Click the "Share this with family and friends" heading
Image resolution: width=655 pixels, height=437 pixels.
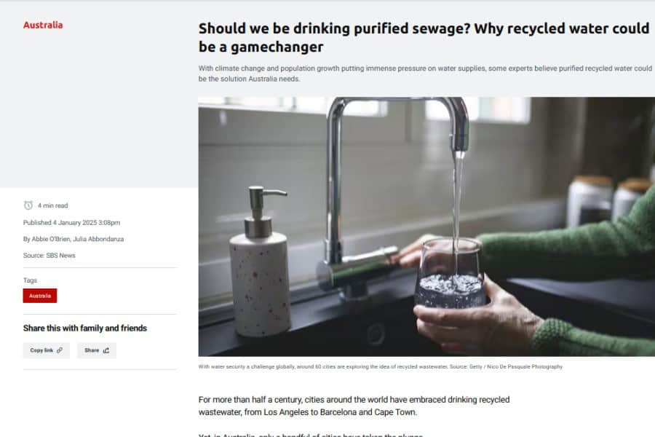tap(85, 328)
